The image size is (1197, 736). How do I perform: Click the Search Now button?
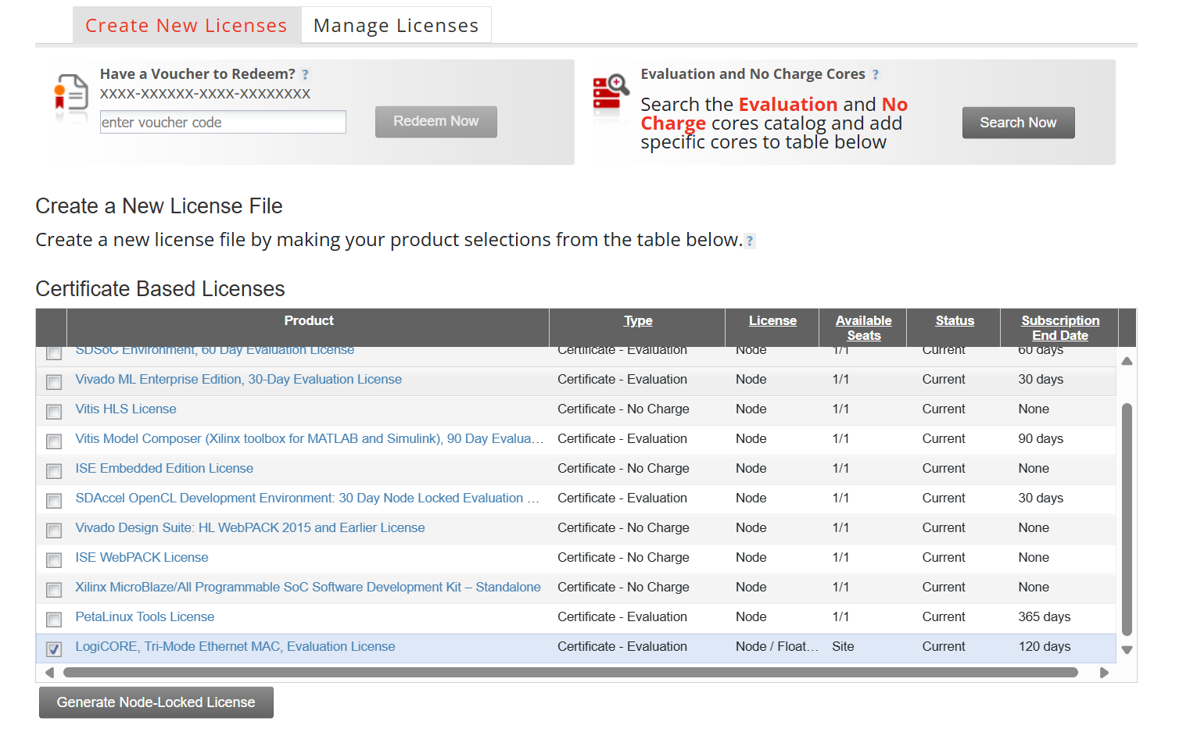coord(1018,122)
